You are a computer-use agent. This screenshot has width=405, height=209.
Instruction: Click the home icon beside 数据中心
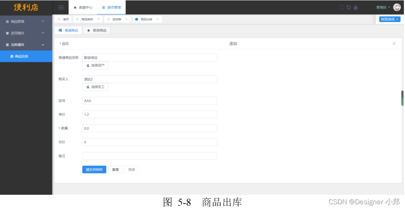click(75, 8)
